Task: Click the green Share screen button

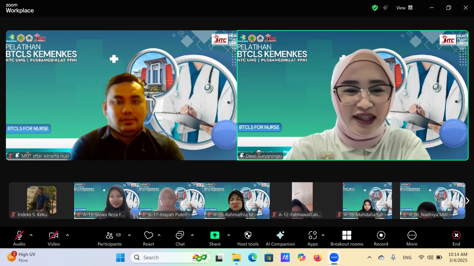Action: point(215,238)
